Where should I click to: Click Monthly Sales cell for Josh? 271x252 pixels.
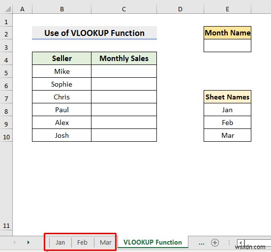click(x=124, y=135)
